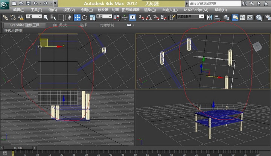Open the Schematic View
271x156 pixels.
[x=250, y=17]
